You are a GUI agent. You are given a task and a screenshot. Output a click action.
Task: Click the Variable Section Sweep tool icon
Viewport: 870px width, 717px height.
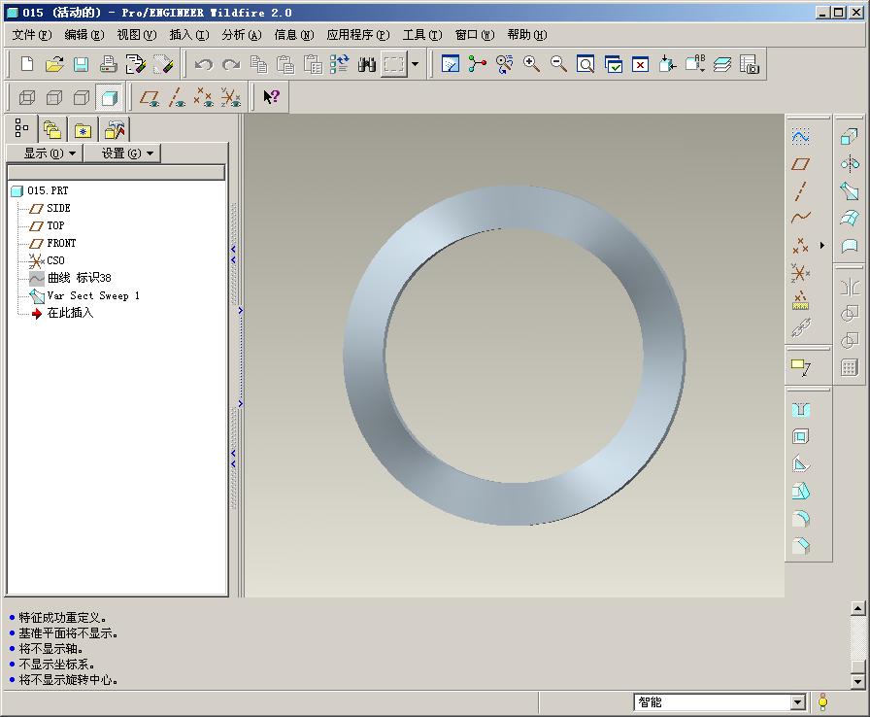[849, 190]
